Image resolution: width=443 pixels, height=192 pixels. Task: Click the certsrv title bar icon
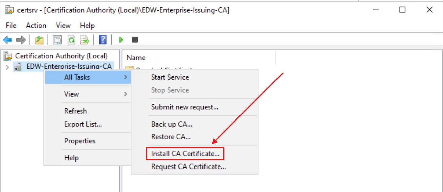coord(9,10)
